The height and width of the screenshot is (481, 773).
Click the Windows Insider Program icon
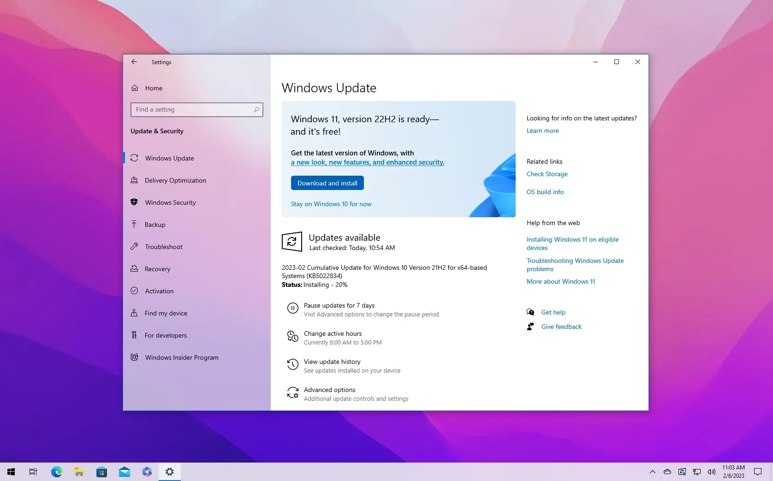pyautogui.click(x=134, y=357)
